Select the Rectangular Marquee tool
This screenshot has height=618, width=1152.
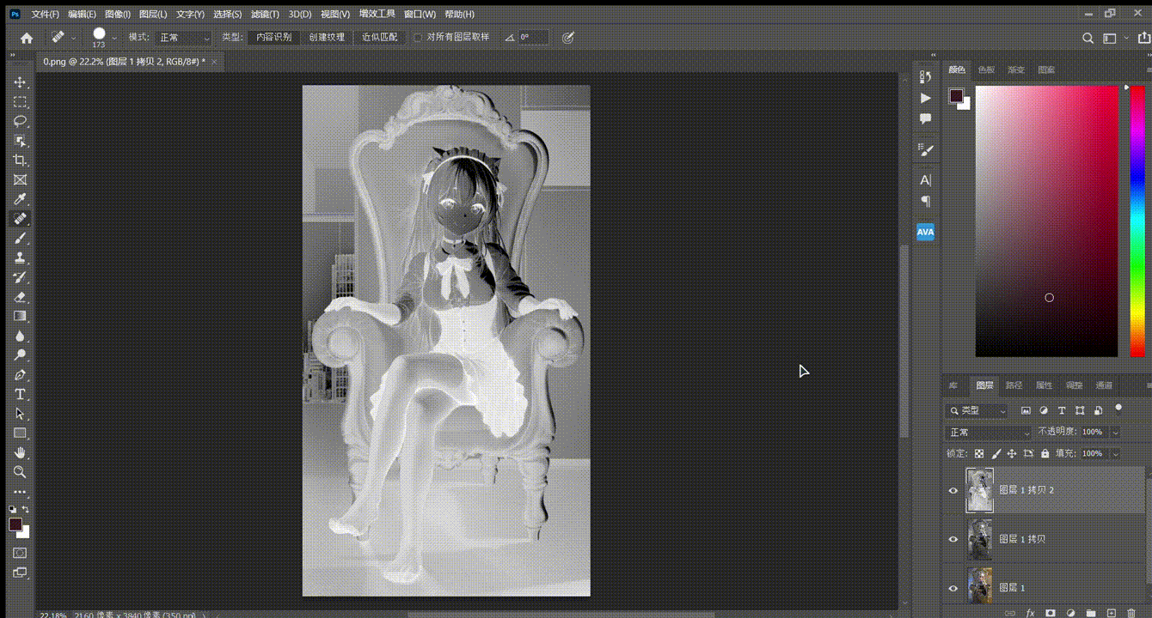click(x=20, y=101)
